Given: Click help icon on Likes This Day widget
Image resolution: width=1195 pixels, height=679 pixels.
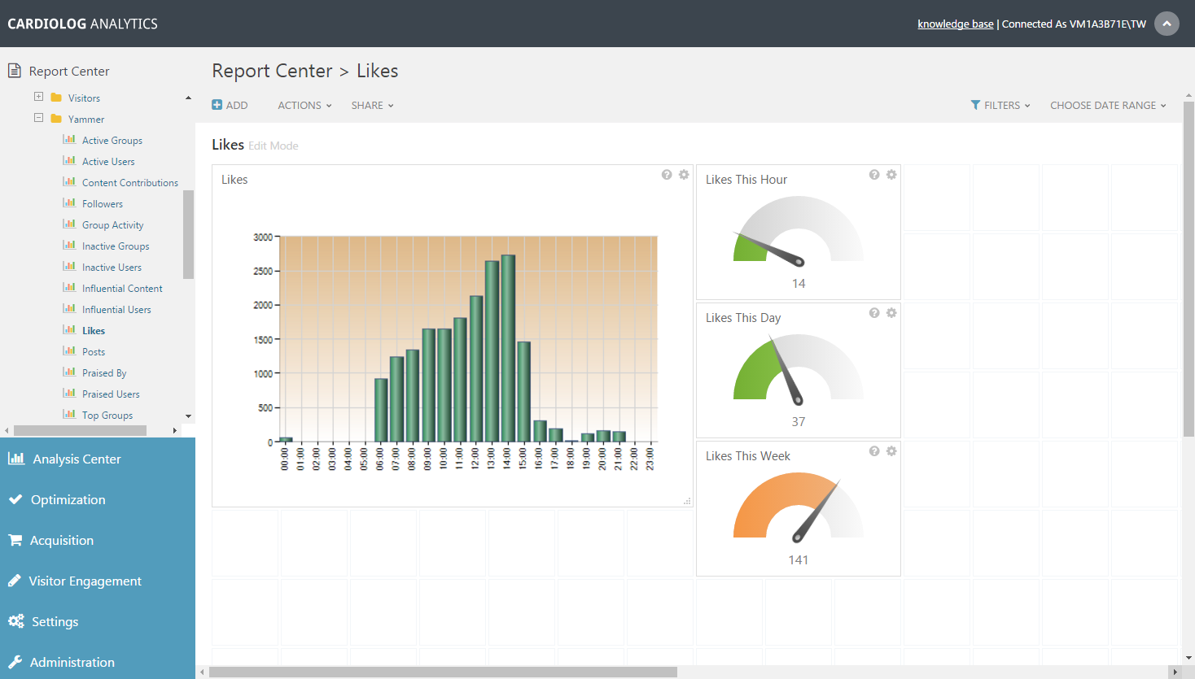Looking at the screenshot, I should (x=874, y=313).
